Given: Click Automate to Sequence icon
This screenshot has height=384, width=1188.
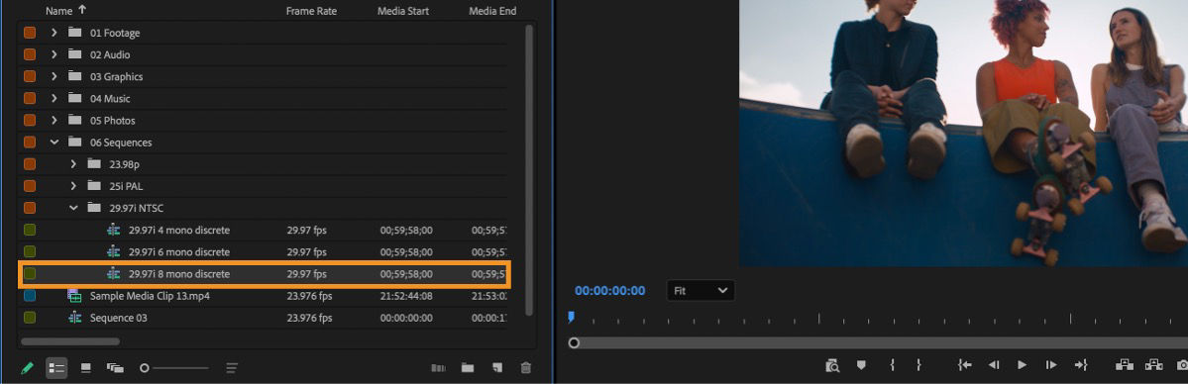Looking at the screenshot, I should (x=438, y=368).
